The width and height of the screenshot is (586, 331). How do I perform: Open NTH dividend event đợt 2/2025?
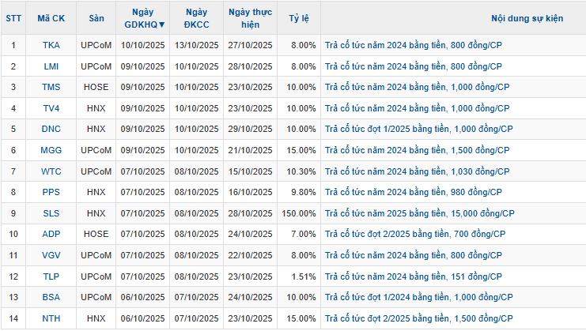(419, 318)
